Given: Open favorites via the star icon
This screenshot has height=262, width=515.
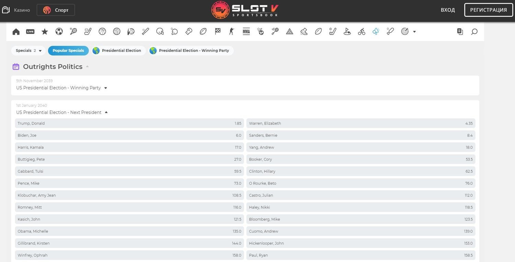Looking at the screenshot, I should [45, 32].
